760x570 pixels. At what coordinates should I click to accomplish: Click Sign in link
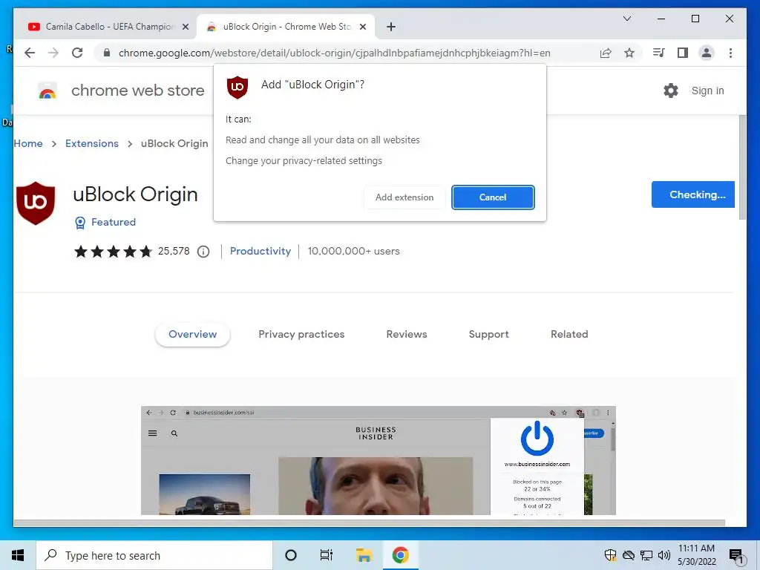pos(707,91)
